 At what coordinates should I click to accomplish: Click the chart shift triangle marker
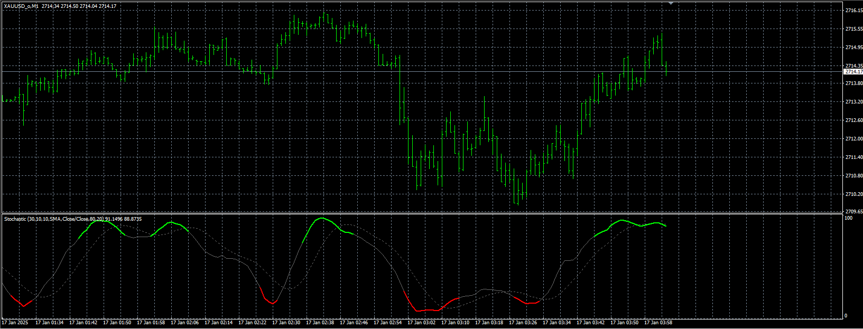[x=671, y=3]
